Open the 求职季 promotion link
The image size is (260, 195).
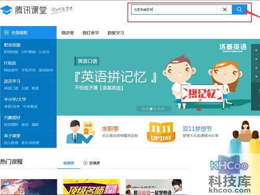[x=110, y=129]
